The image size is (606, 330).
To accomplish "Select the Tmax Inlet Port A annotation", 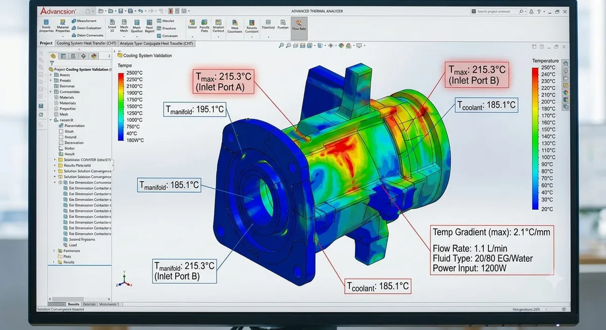I will coord(223,82).
